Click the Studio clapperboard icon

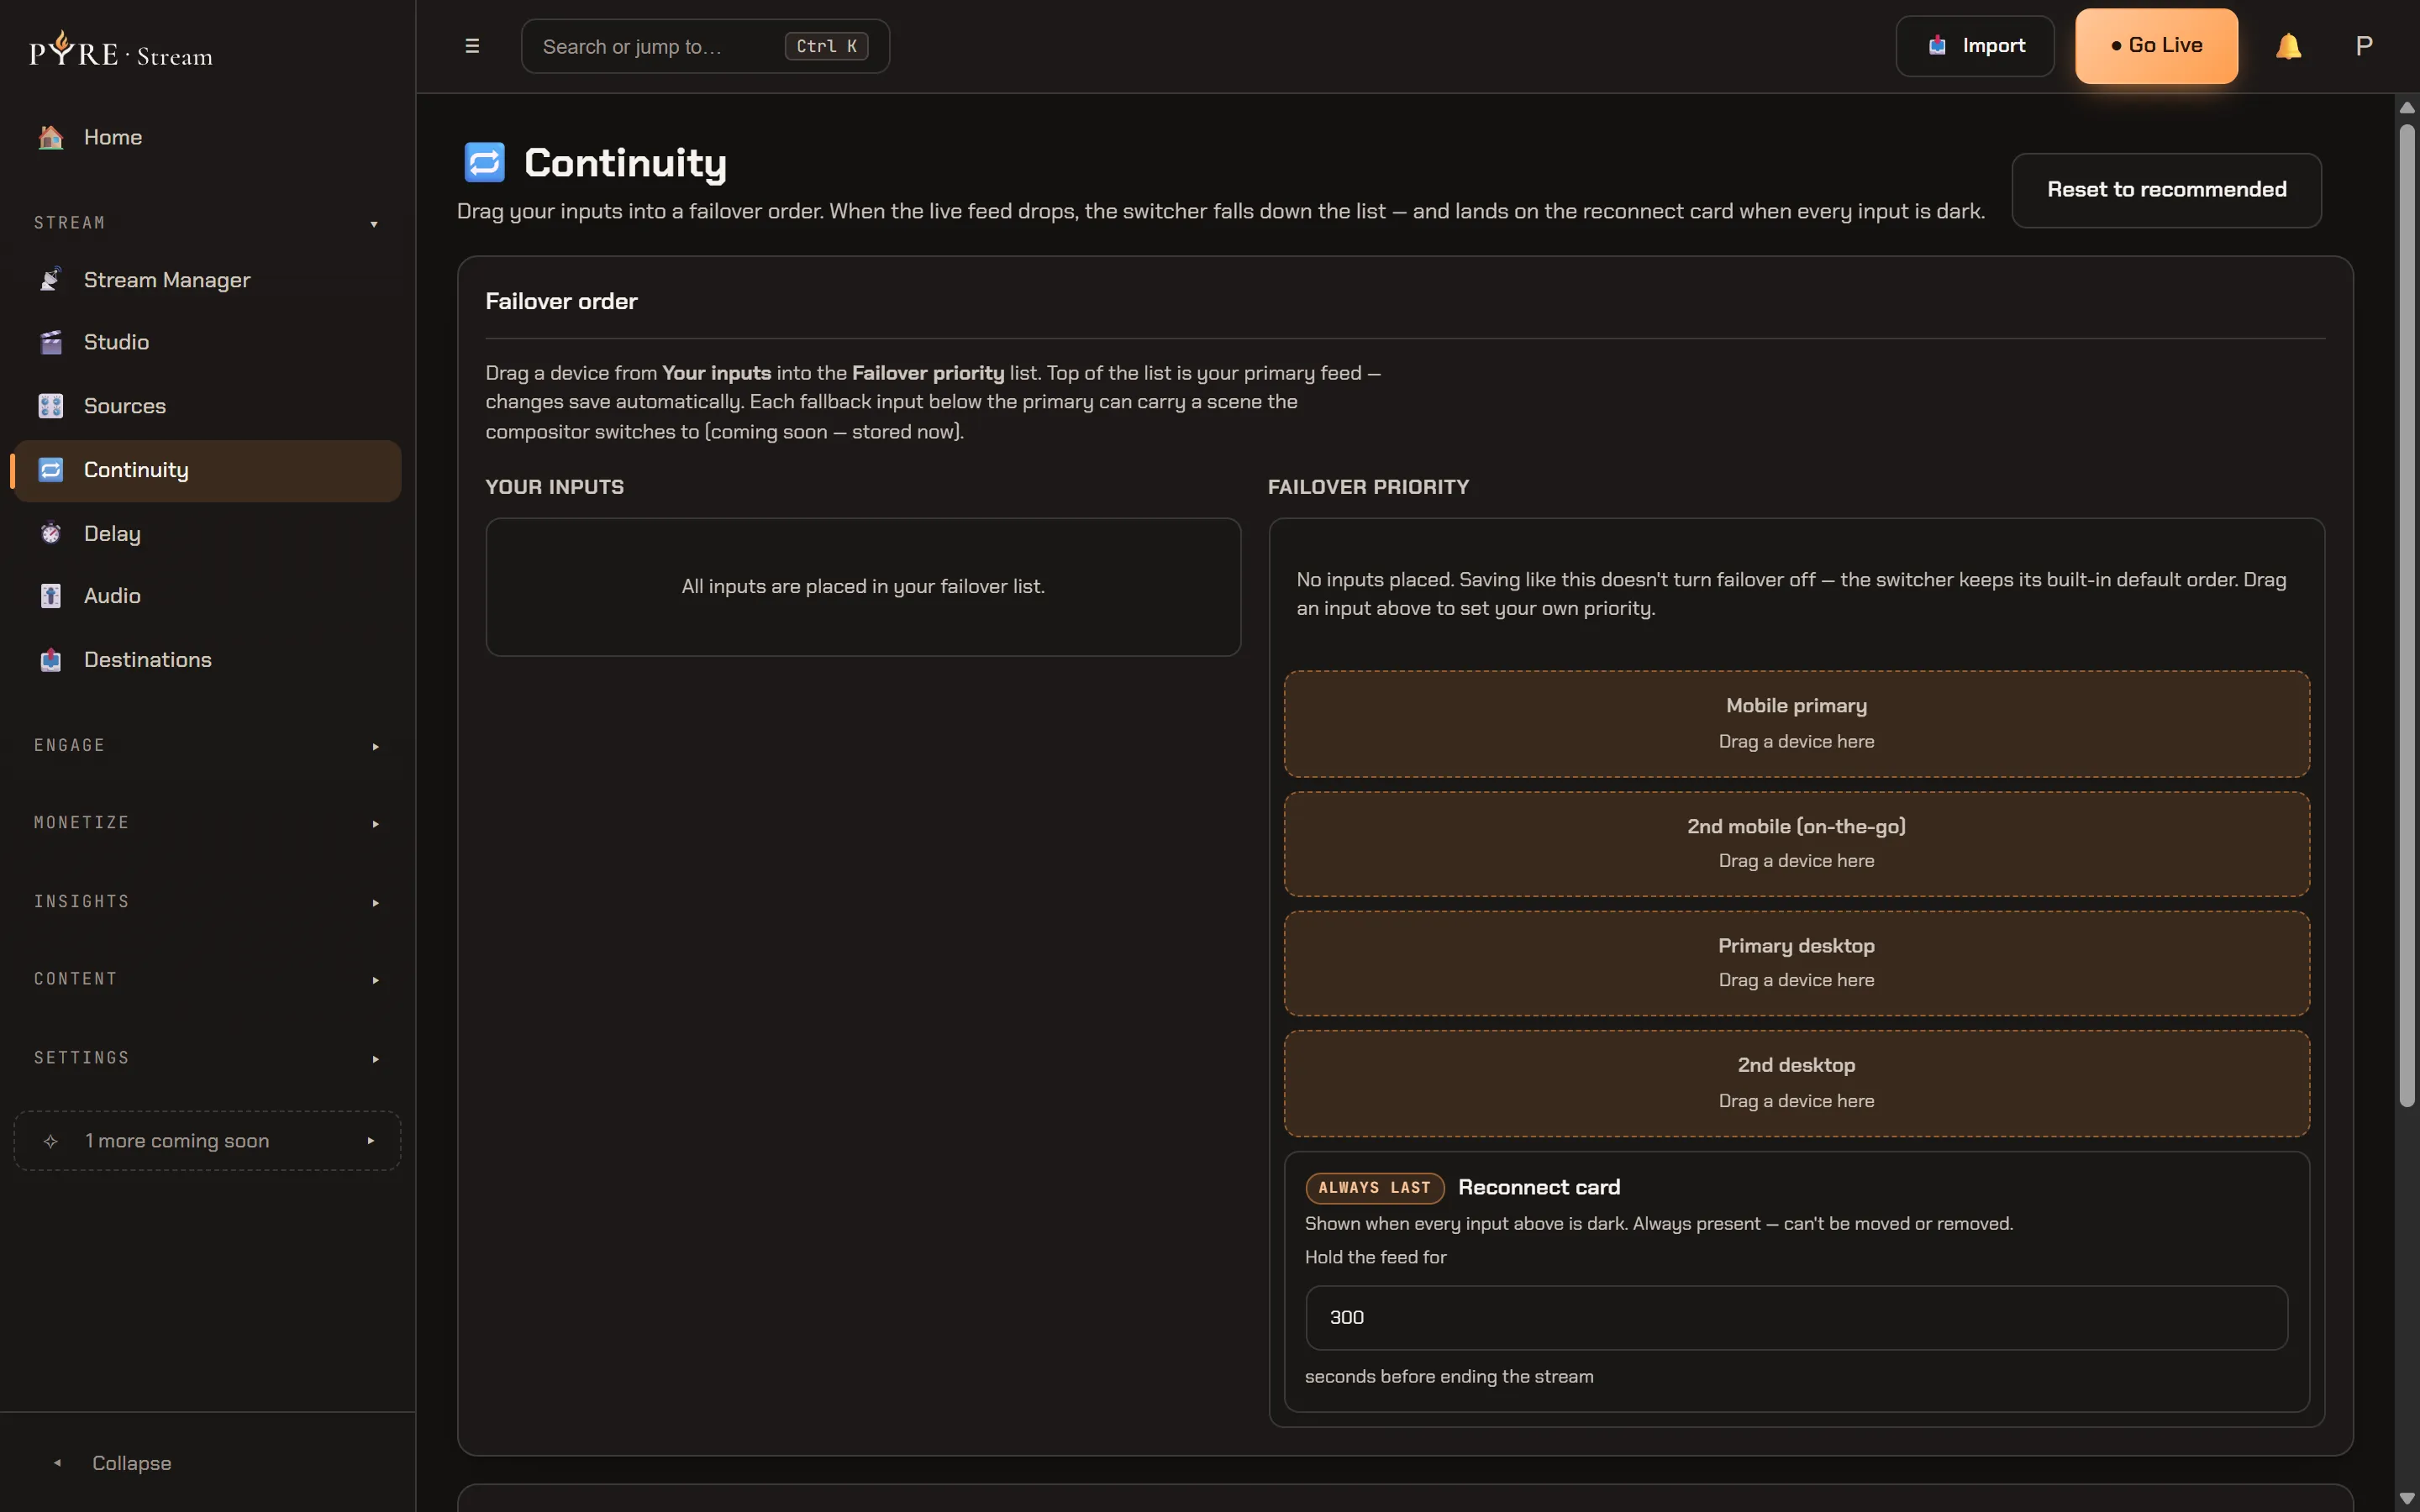[x=51, y=342]
